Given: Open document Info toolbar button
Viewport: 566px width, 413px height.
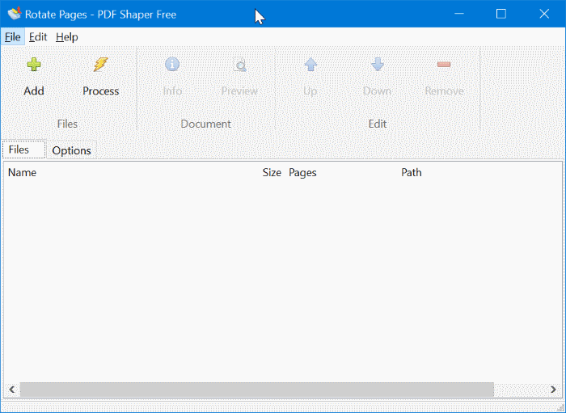Looking at the screenshot, I should (x=172, y=65).
